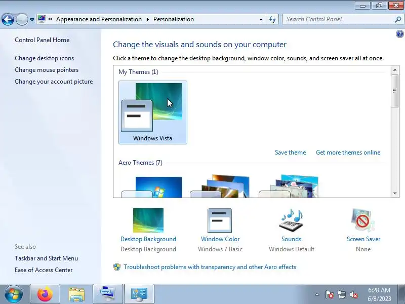Click the Sounds keyboard-notes icon
This screenshot has height=304, width=405.
coord(291,220)
